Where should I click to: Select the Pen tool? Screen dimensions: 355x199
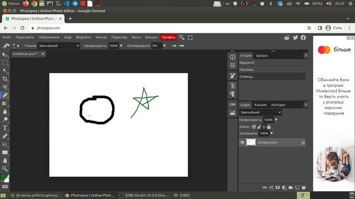click(5, 136)
